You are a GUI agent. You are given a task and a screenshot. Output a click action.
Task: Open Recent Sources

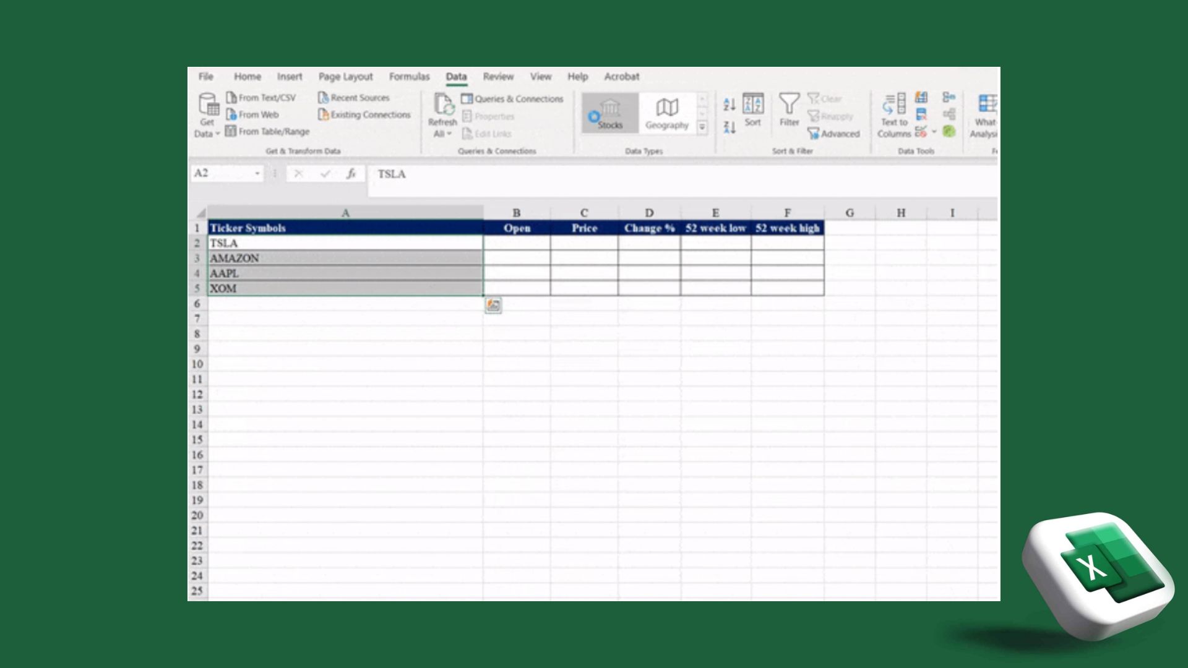pos(354,98)
